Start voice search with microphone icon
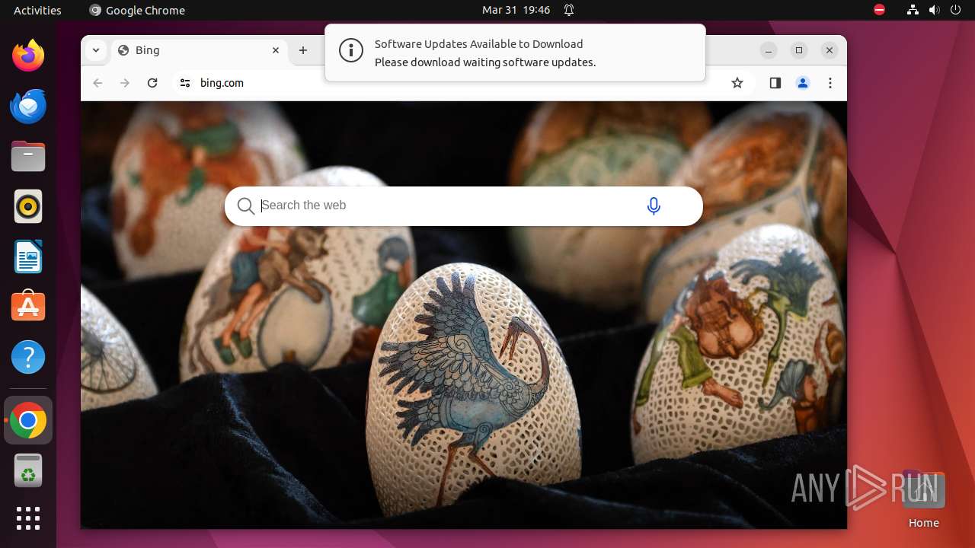This screenshot has height=548, width=975. click(x=654, y=205)
